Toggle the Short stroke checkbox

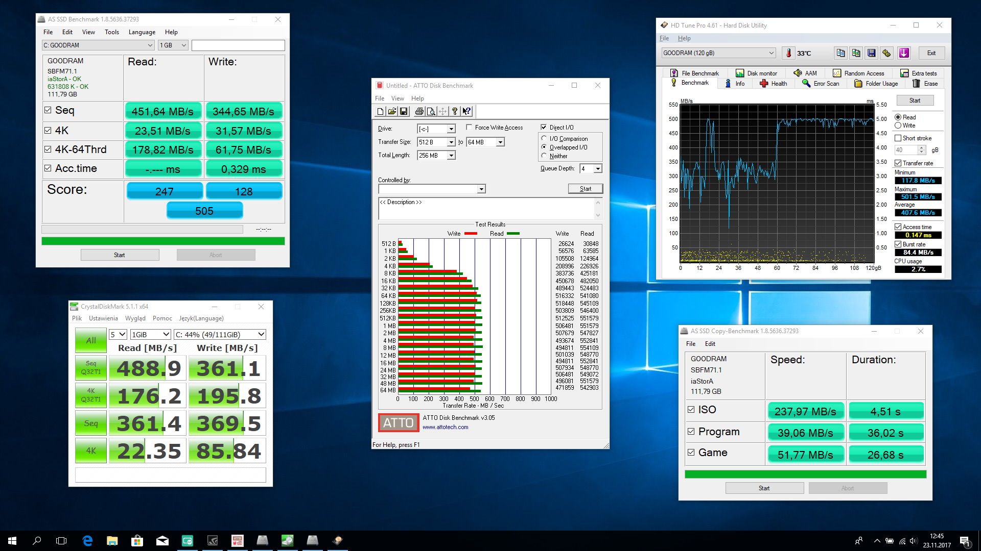tap(898, 138)
